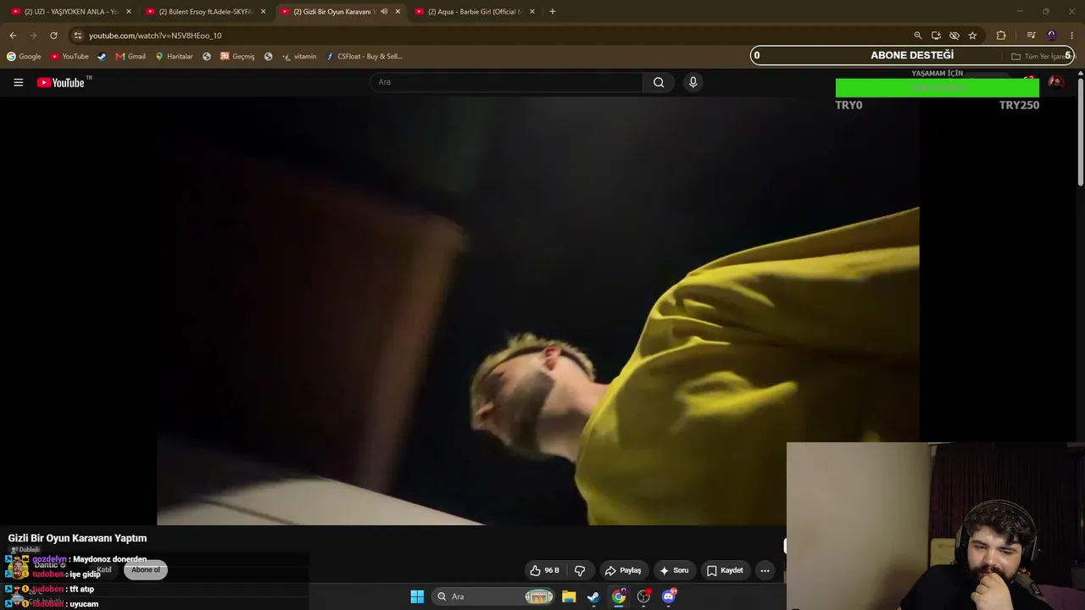Mute the playing tab's speaker icon

coord(384,12)
